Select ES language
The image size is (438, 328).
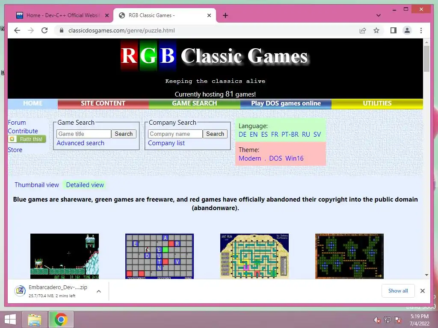[264, 135]
